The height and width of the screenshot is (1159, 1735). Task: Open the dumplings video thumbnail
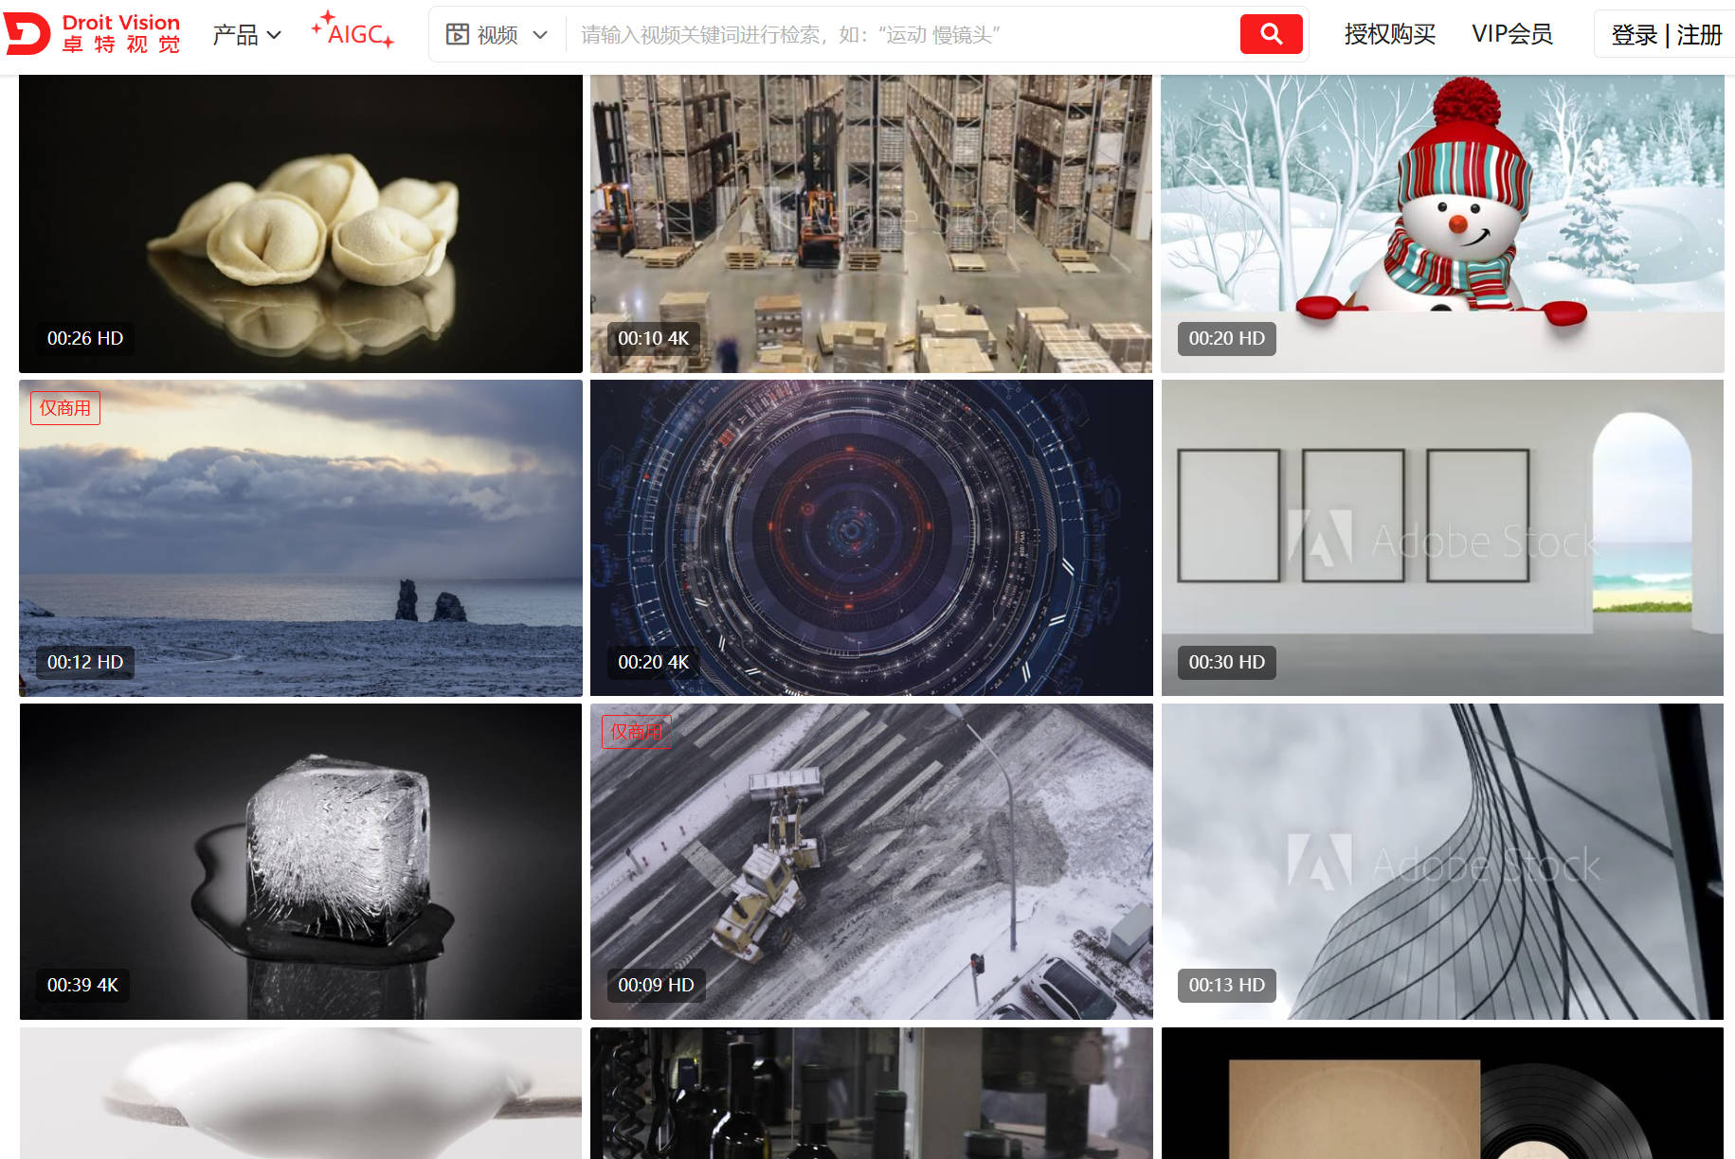coord(300,223)
